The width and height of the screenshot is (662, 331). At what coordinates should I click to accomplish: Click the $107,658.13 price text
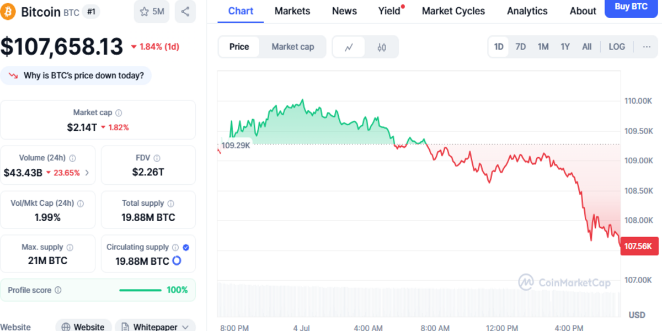[x=61, y=47]
